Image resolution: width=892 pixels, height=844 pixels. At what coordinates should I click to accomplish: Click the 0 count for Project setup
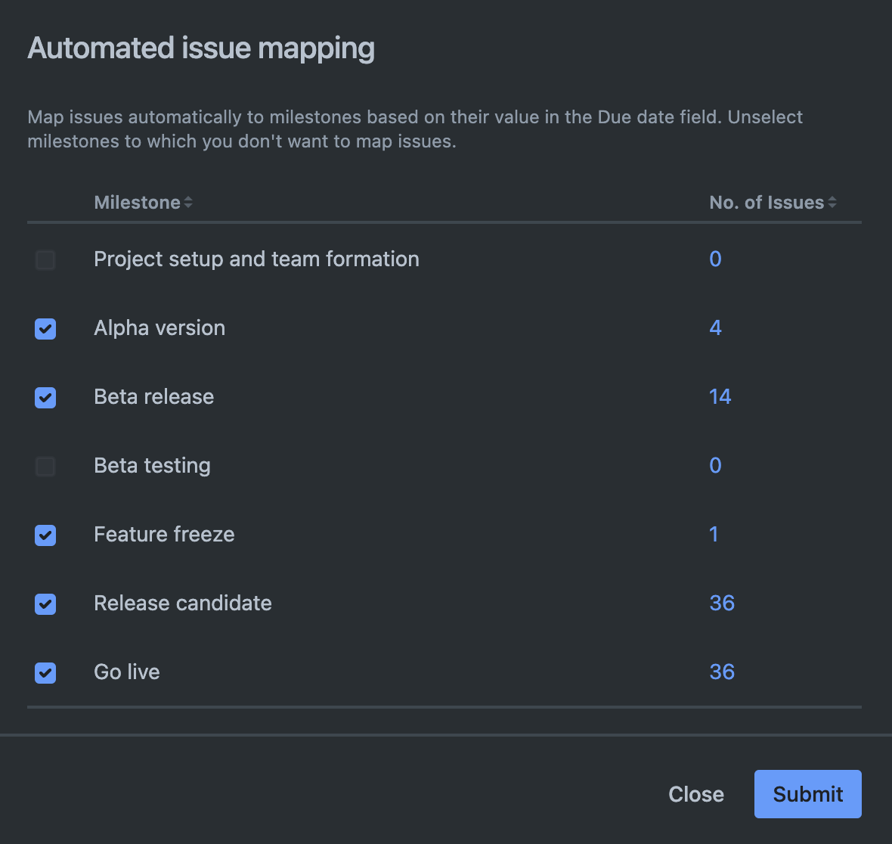[715, 259]
